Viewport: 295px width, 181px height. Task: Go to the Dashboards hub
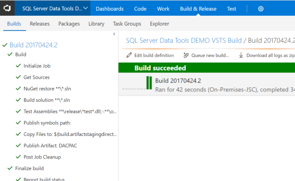point(109,9)
